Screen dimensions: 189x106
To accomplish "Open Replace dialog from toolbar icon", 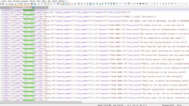I will [x=35, y=4].
